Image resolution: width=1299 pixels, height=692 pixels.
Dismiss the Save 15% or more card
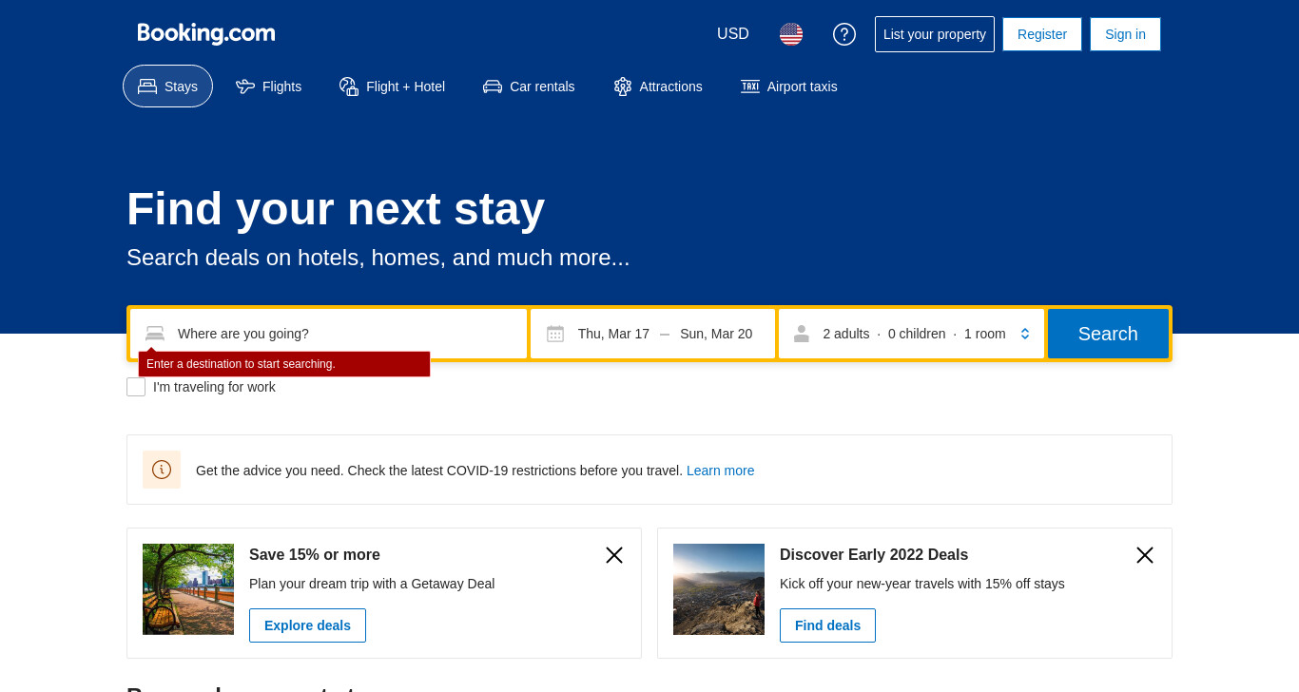pyautogui.click(x=614, y=555)
